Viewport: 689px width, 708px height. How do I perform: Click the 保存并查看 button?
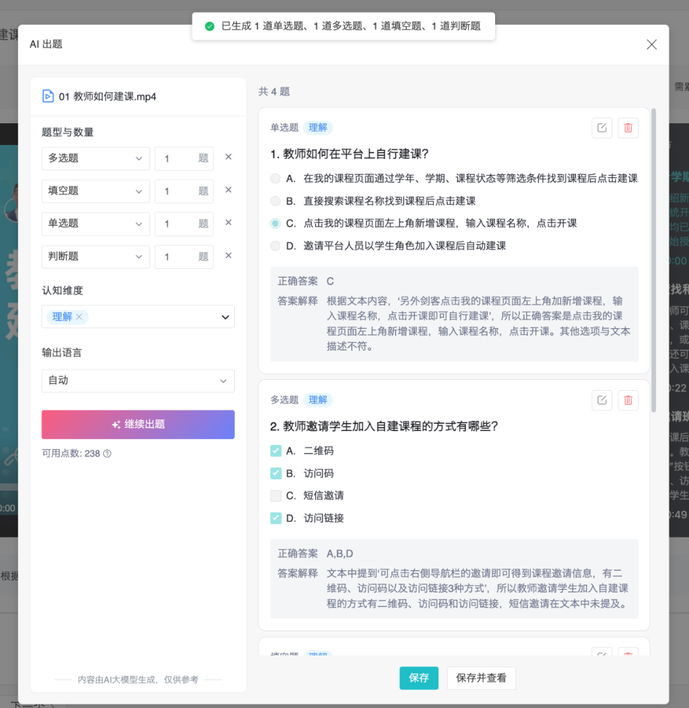point(481,678)
